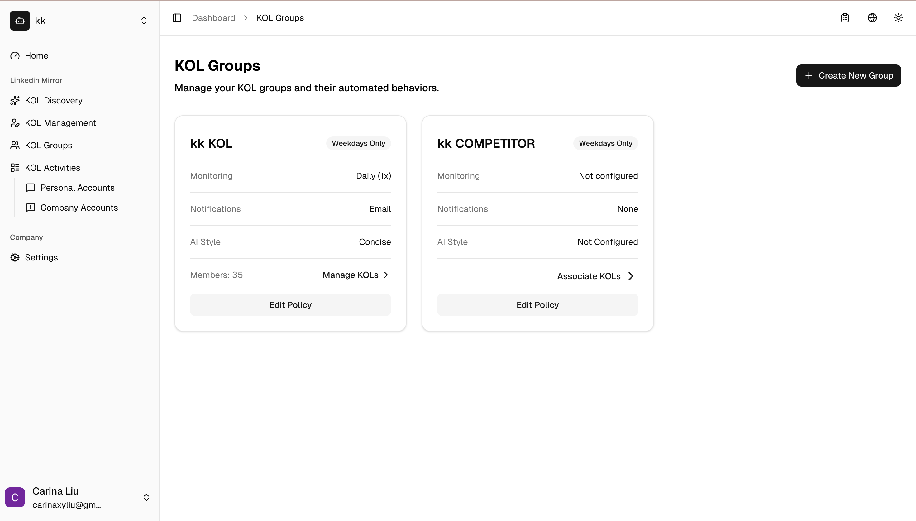The width and height of the screenshot is (916, 521).
Task: Click the Carina Liu avatar
Action: 15,497
